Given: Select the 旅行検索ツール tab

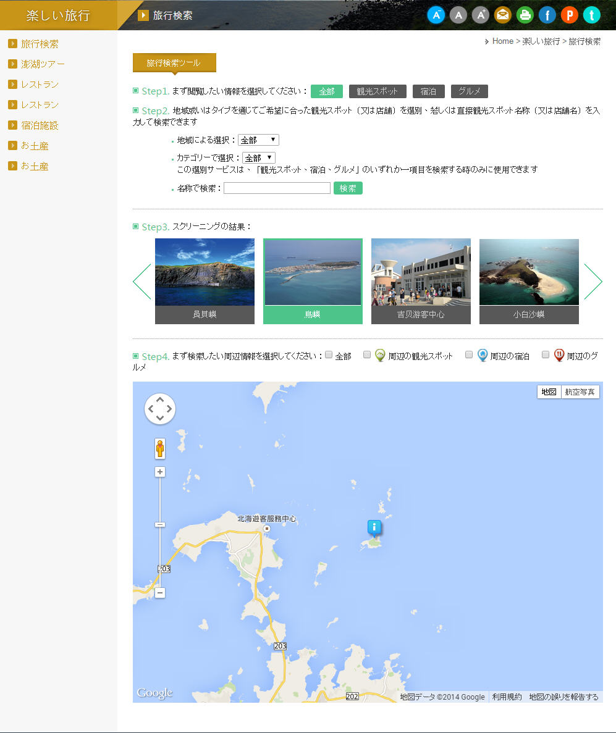Looking at the screenshot, I should (174, 62).
